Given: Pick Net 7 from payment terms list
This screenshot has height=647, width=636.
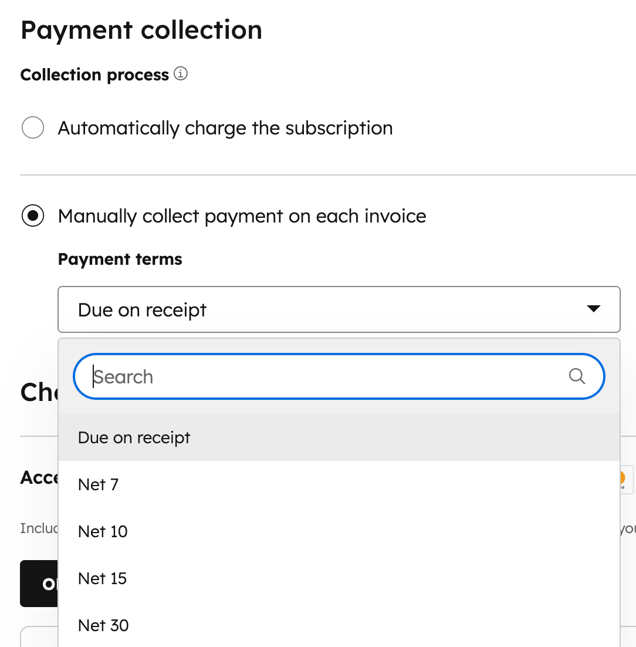Looking at the screenshot, I should [x=98, y=484].
